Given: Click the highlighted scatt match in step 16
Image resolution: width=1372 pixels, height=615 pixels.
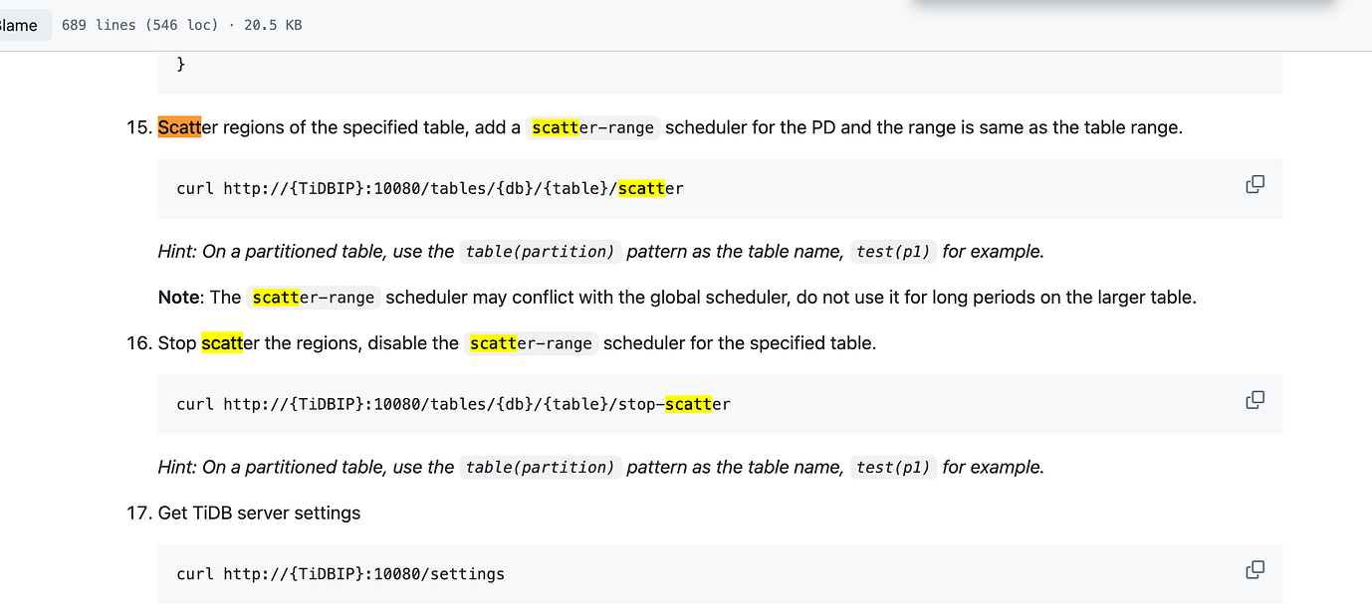Looking at the screenshot, I should point(221,342).
